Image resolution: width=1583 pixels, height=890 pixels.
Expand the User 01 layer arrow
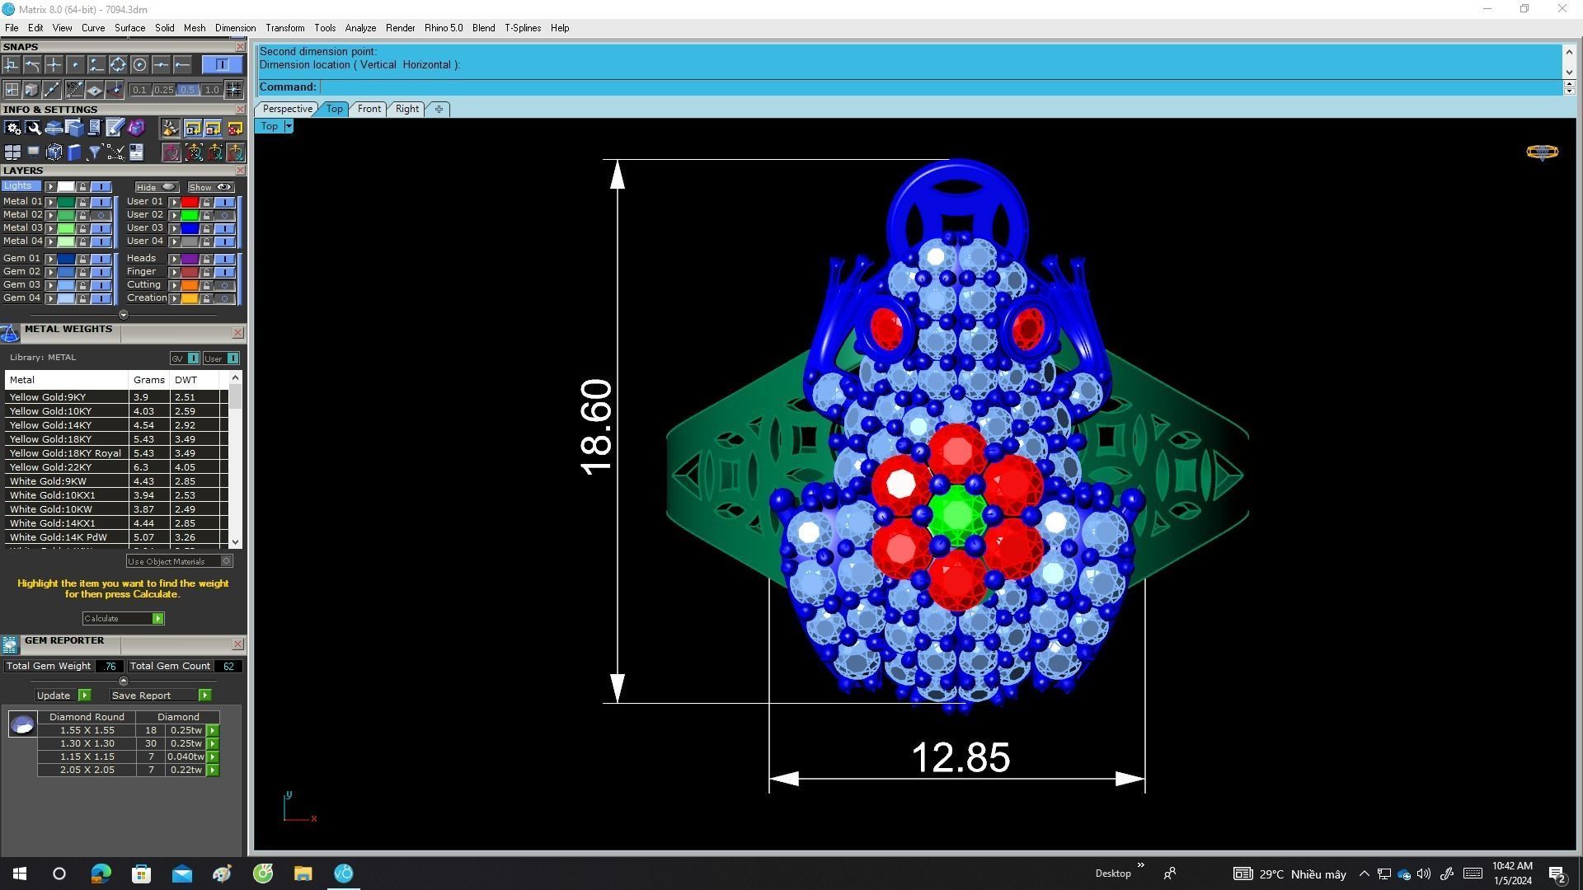click(174, 202)
